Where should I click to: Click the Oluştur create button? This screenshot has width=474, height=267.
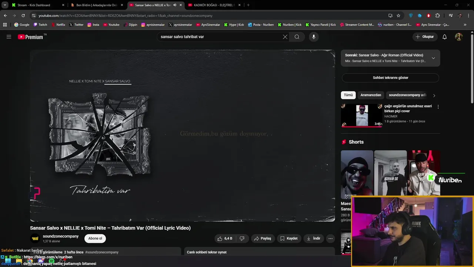tap(425, 37)
